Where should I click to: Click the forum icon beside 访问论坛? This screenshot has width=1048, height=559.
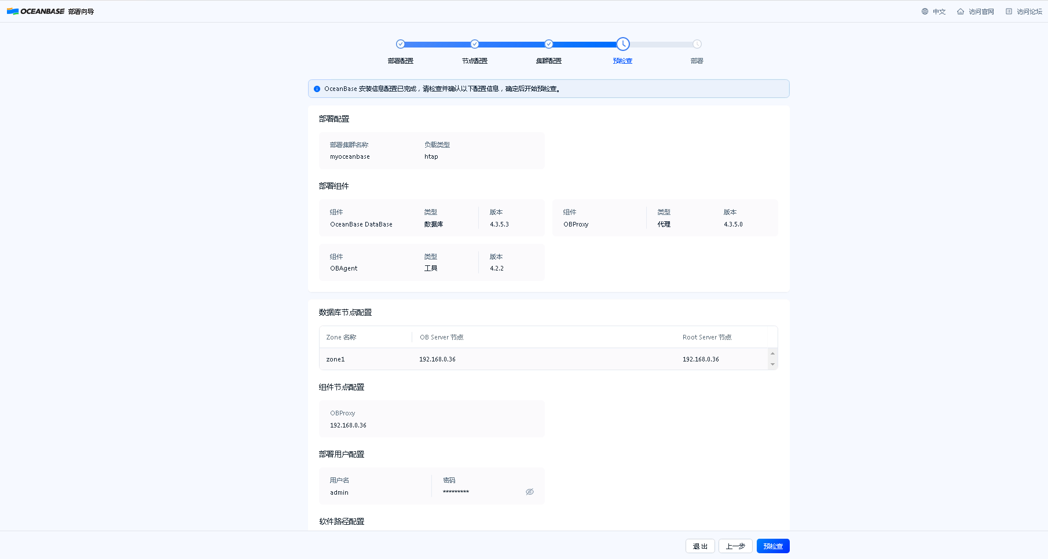(x=1009, y=12)
